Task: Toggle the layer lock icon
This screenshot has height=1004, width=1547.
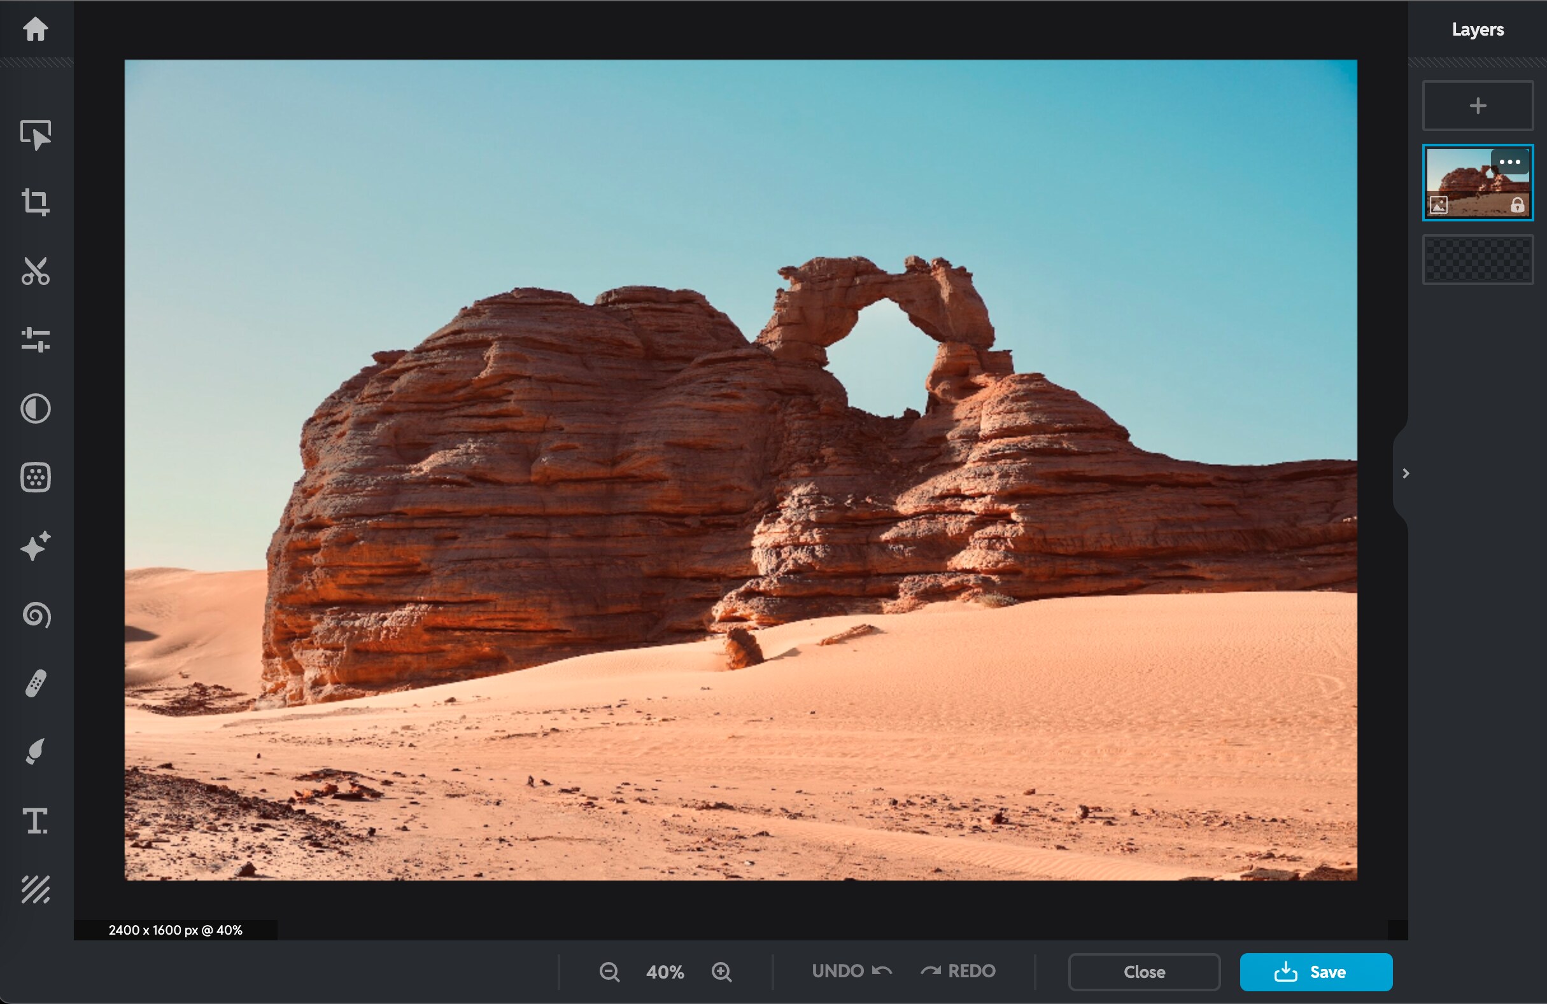Action: (x=1517, y=206)
